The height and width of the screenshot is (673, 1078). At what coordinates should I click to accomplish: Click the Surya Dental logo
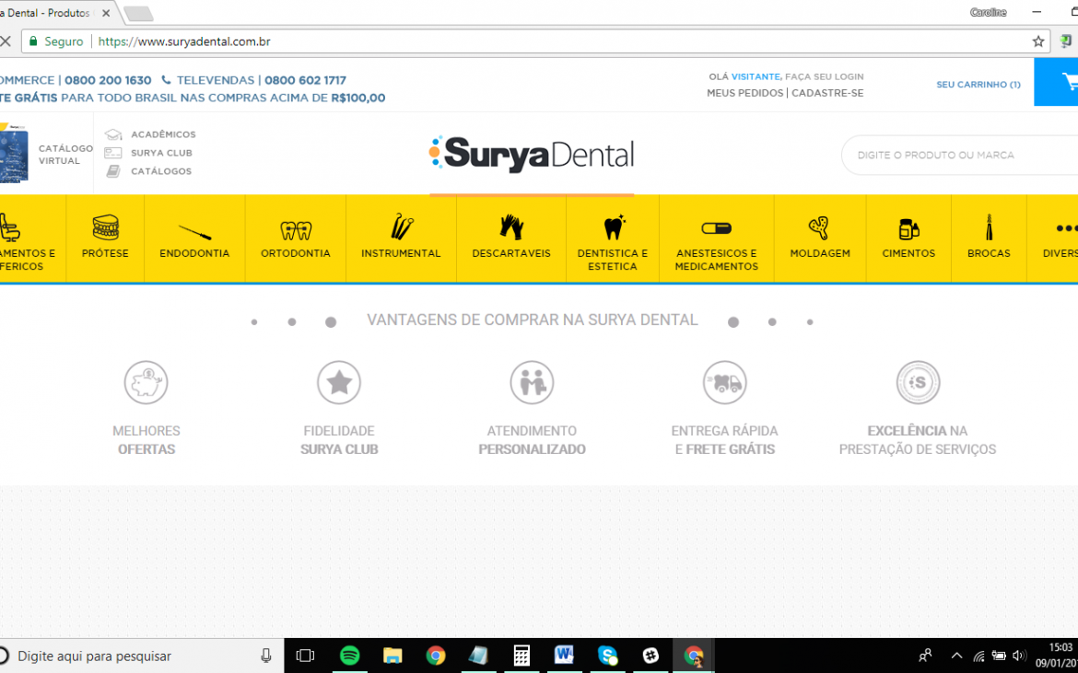(532, 154)
